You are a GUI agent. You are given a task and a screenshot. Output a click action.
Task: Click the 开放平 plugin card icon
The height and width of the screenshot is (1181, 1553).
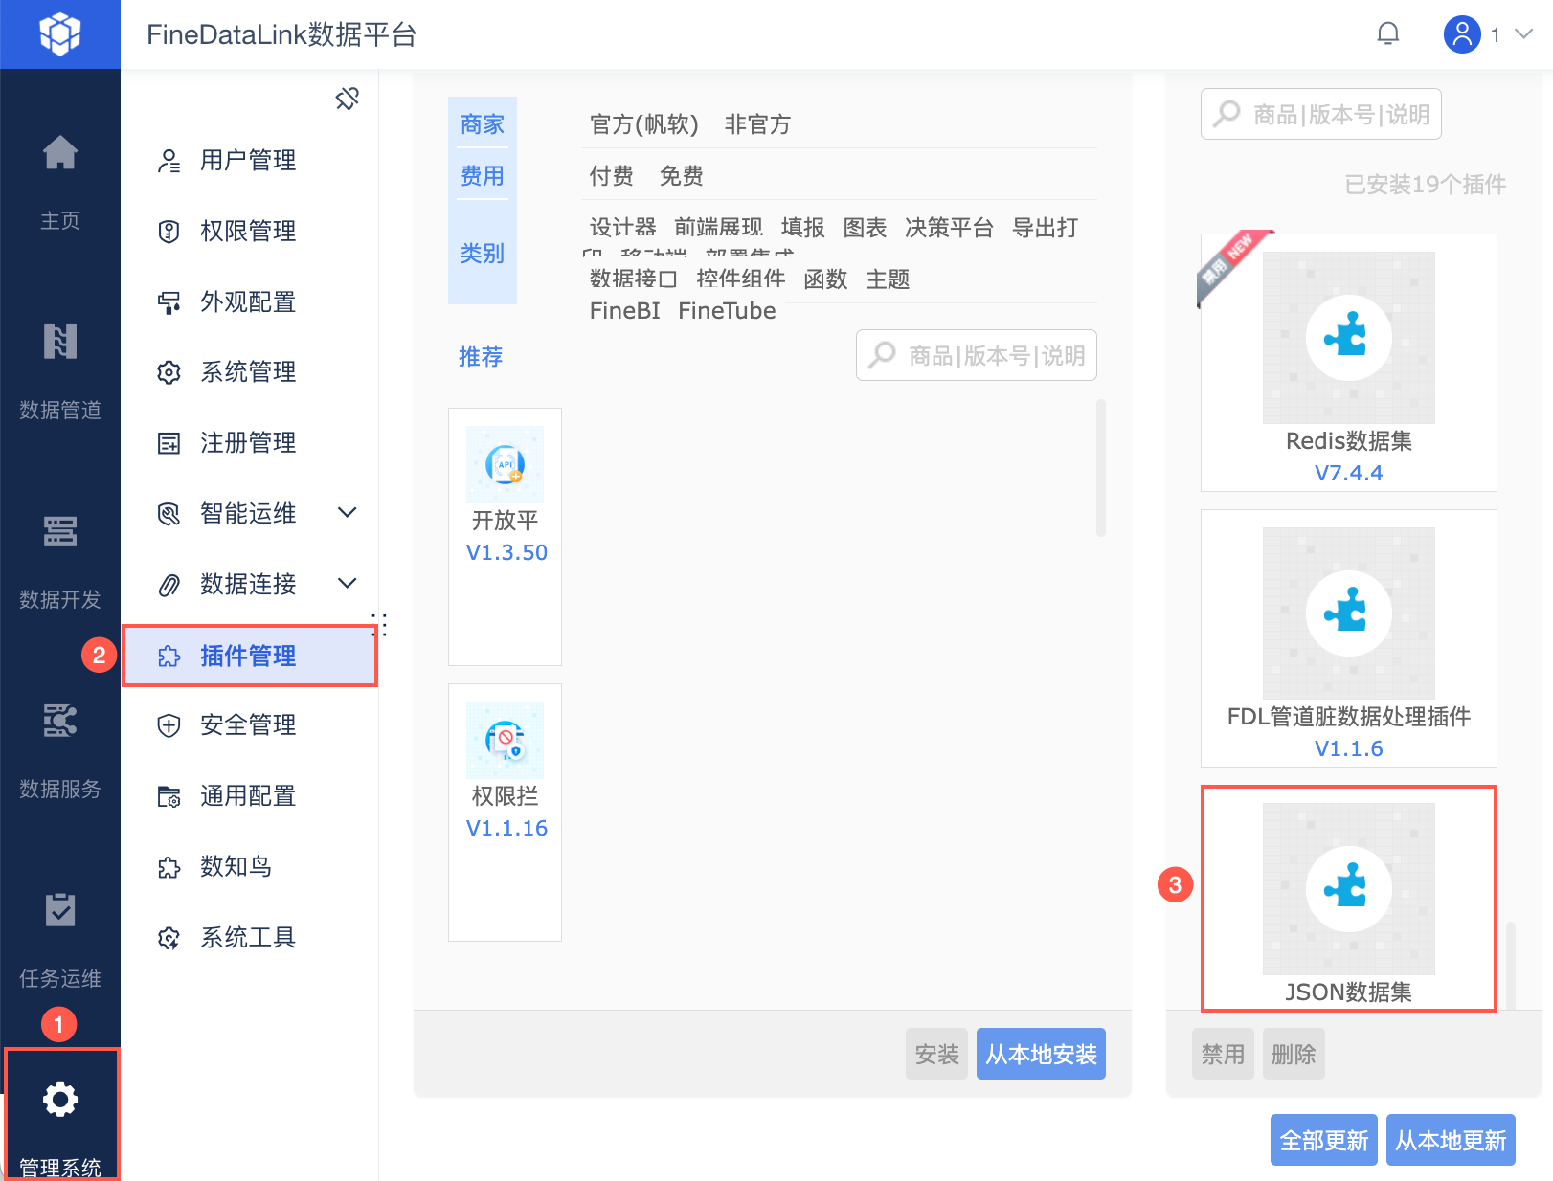505,464
